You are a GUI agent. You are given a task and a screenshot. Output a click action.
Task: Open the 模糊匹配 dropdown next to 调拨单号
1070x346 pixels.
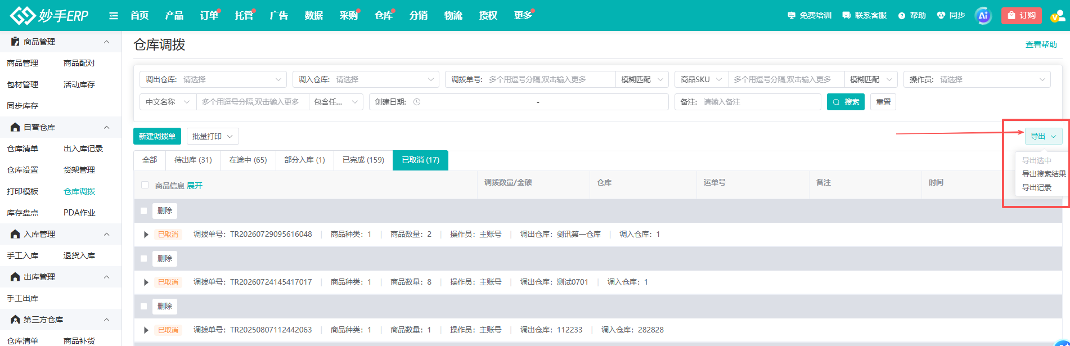642,79
